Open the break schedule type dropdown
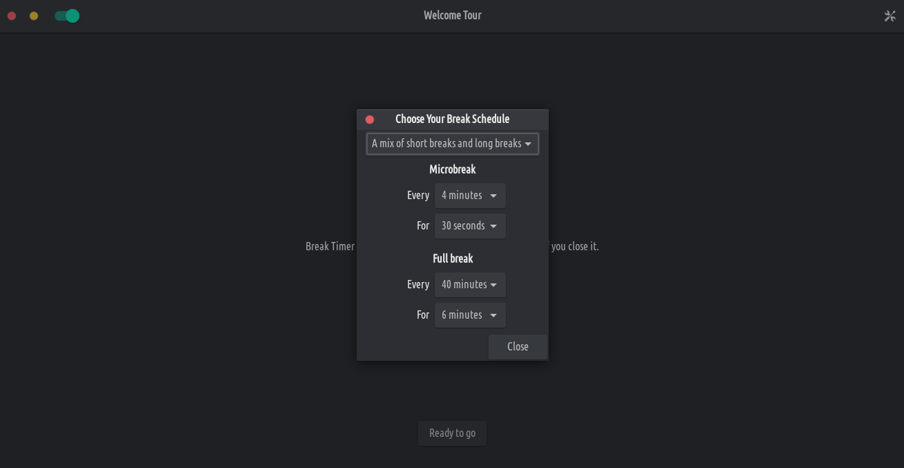Screen dimensions: 904x468 coord(452,144)
